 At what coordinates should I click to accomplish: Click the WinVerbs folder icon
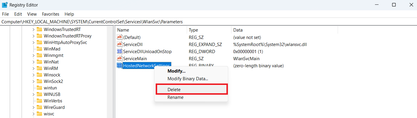39,101
